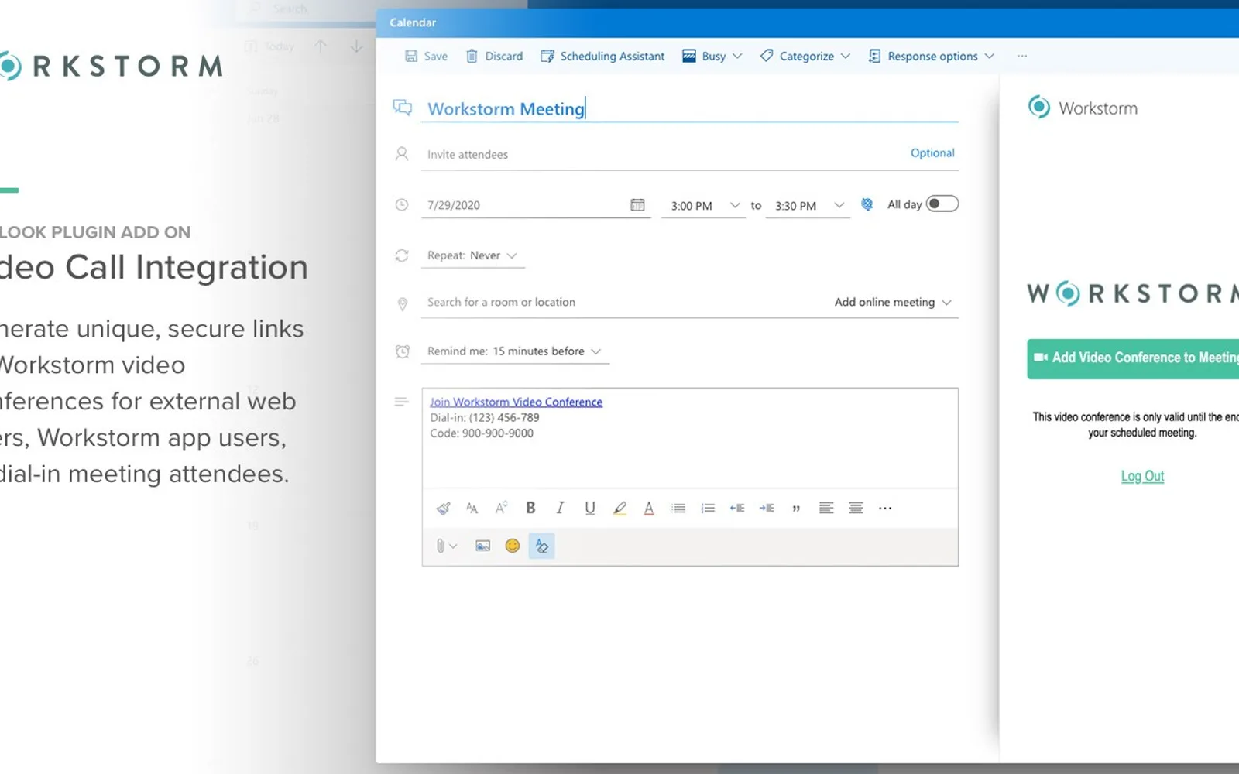Open the attach file dropdown
Image resolution: width=1239 pixels, height=774 pixels.
pos(446,546)
